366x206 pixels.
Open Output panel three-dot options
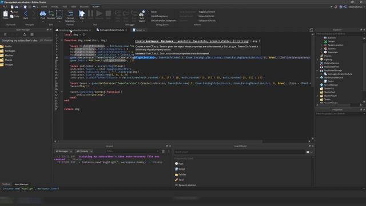coord(169,151)
